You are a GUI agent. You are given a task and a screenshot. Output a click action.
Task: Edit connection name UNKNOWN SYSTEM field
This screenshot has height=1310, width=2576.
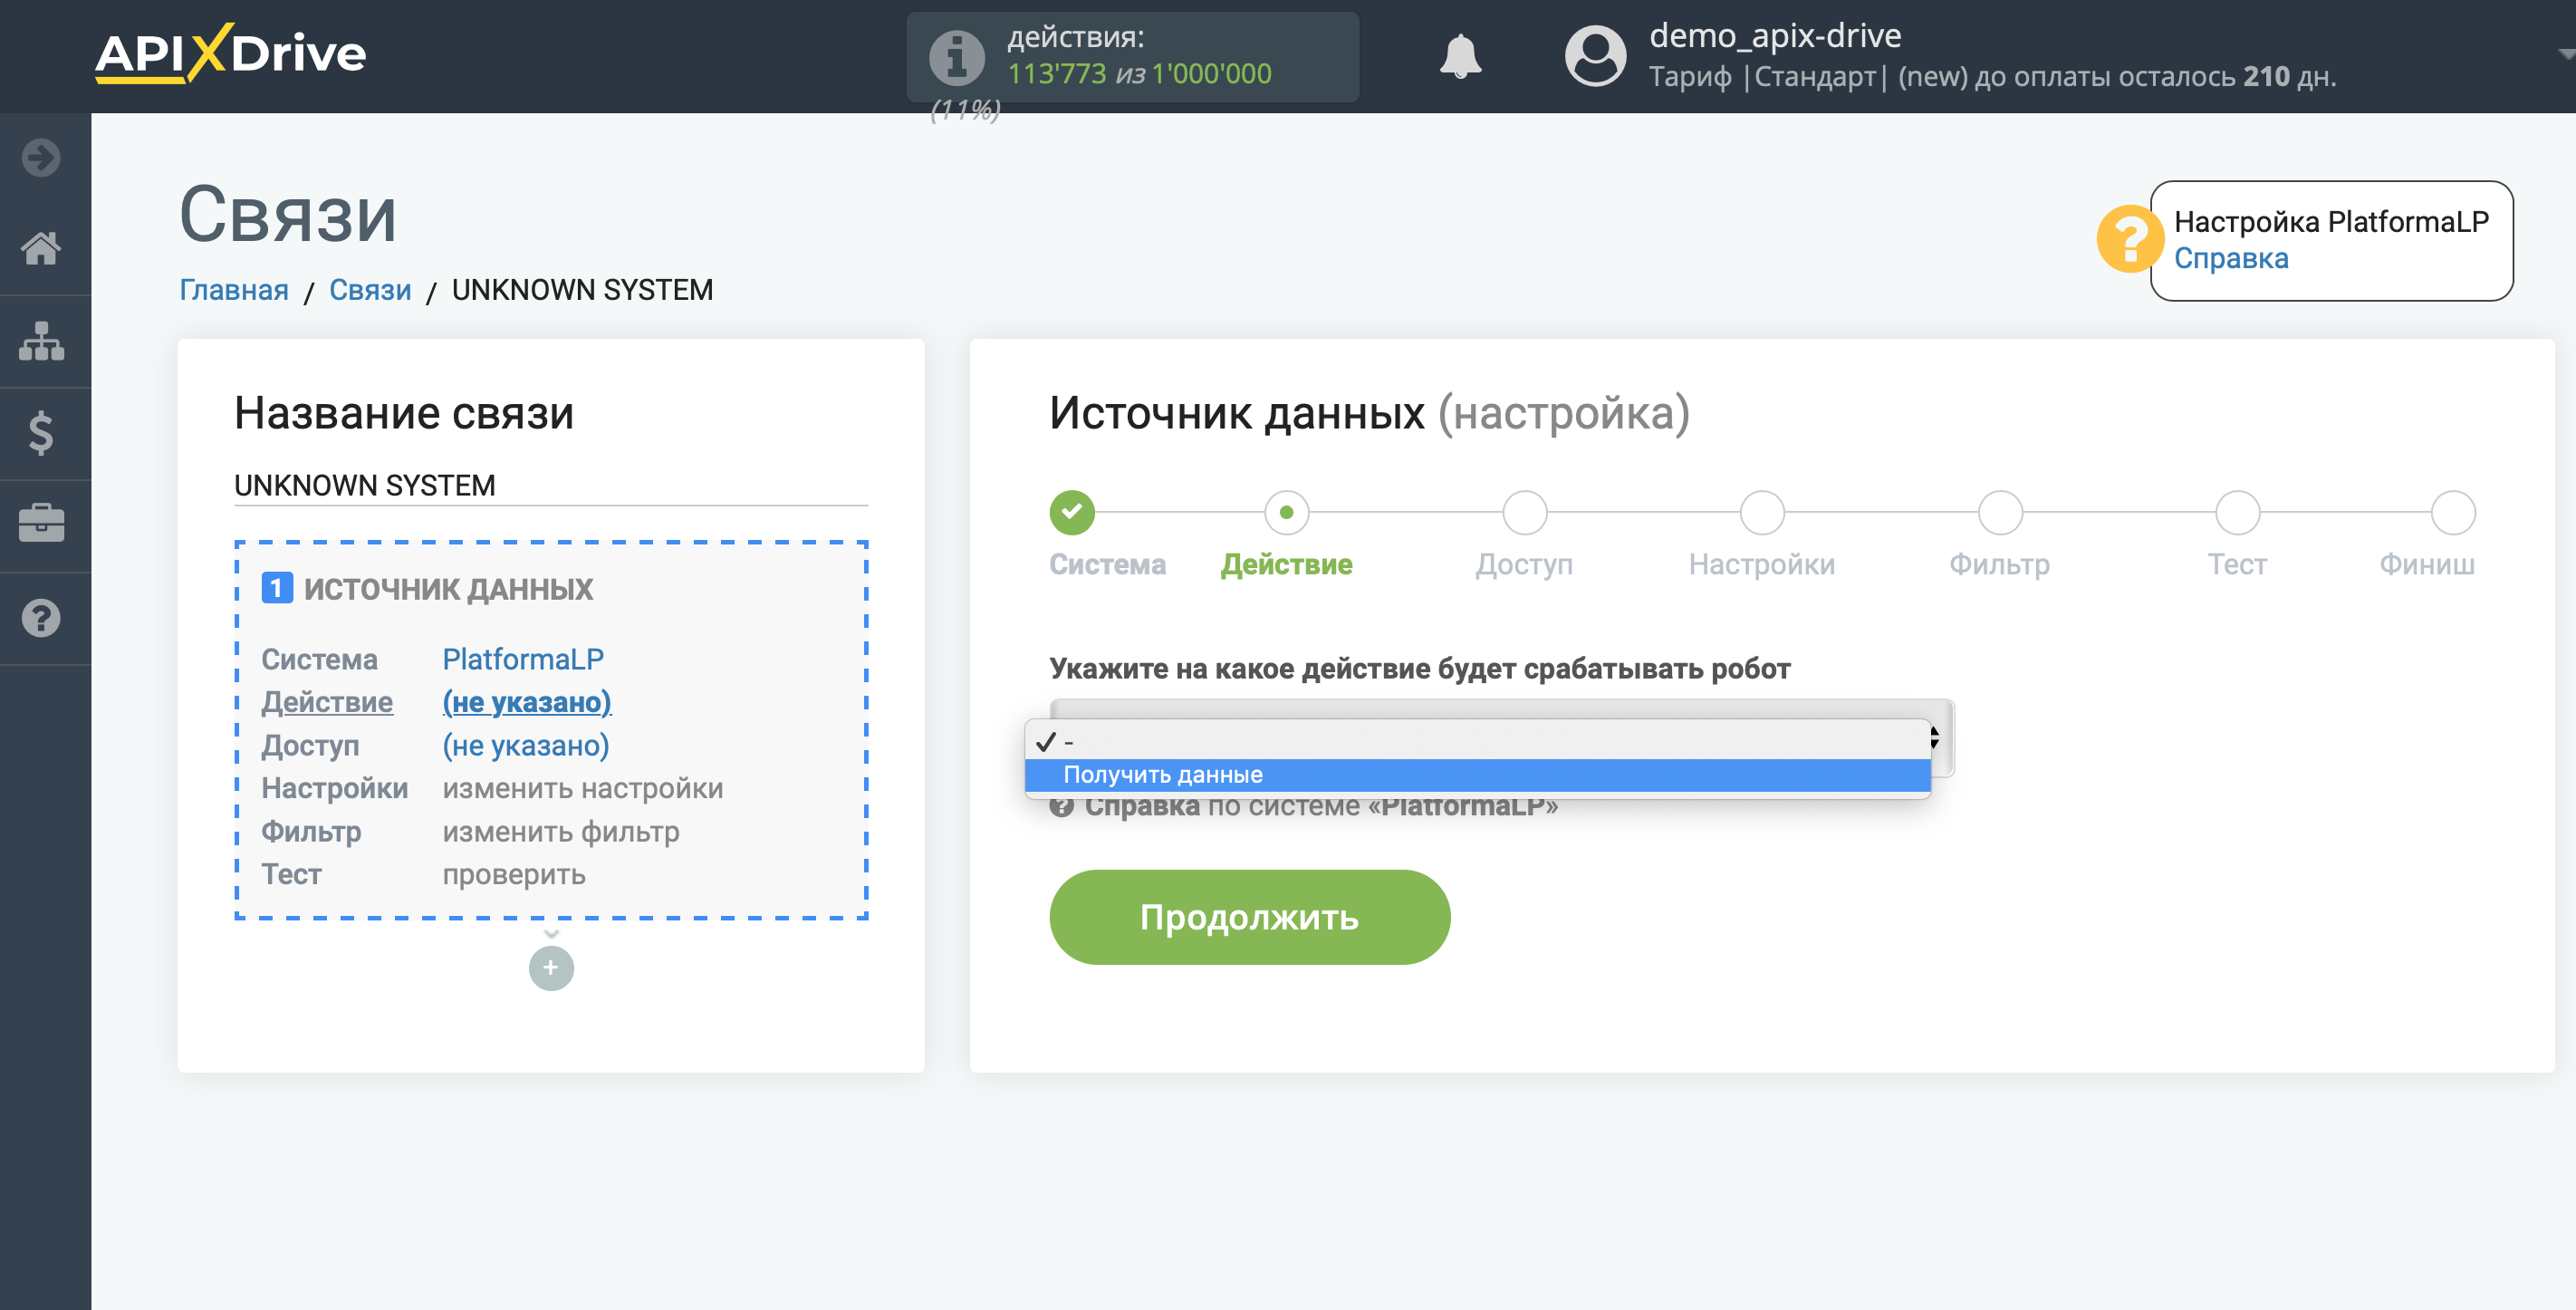tap(550, 485)
